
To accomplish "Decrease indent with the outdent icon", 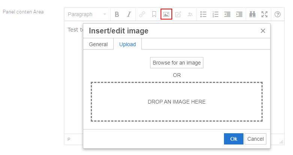I will coord(227,14).
